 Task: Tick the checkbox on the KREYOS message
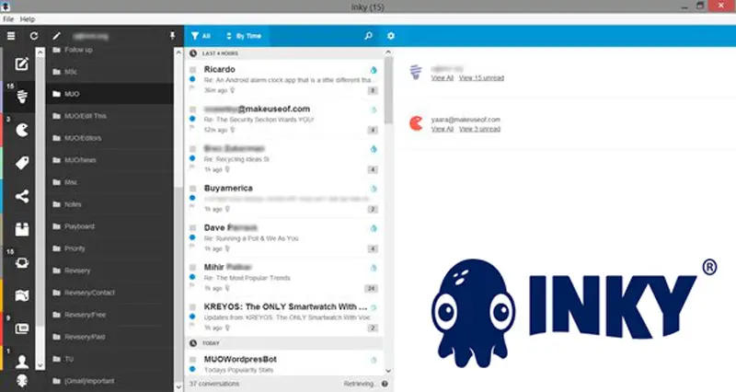192,307
